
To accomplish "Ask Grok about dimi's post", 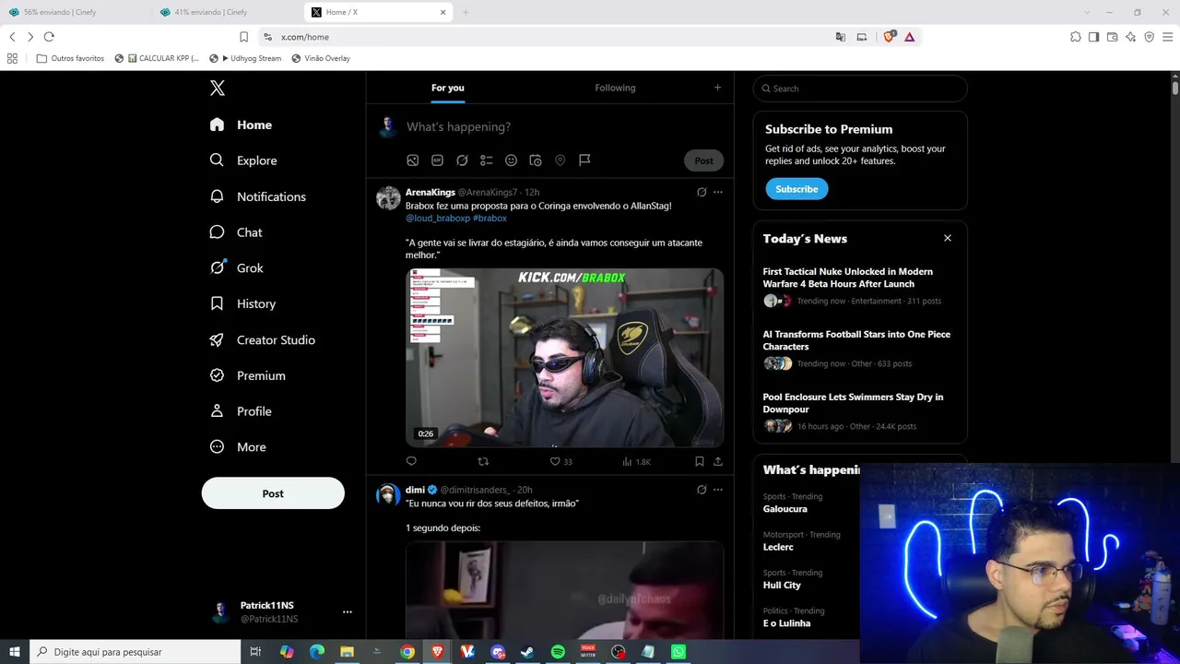I will [702, 490].
